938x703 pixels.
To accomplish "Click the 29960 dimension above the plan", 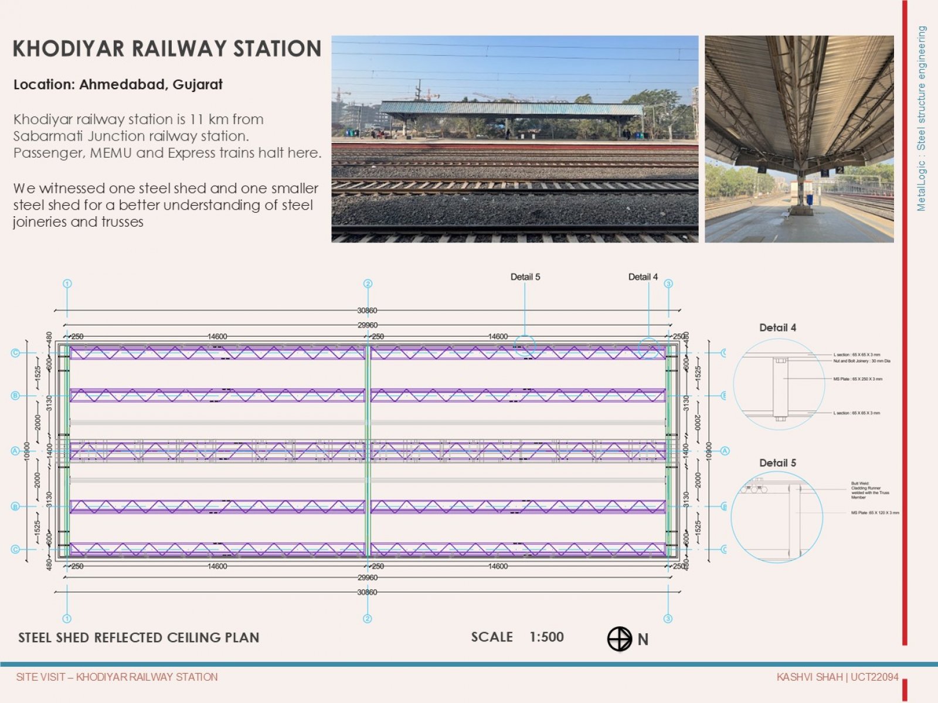I will (x=368, y=325).
